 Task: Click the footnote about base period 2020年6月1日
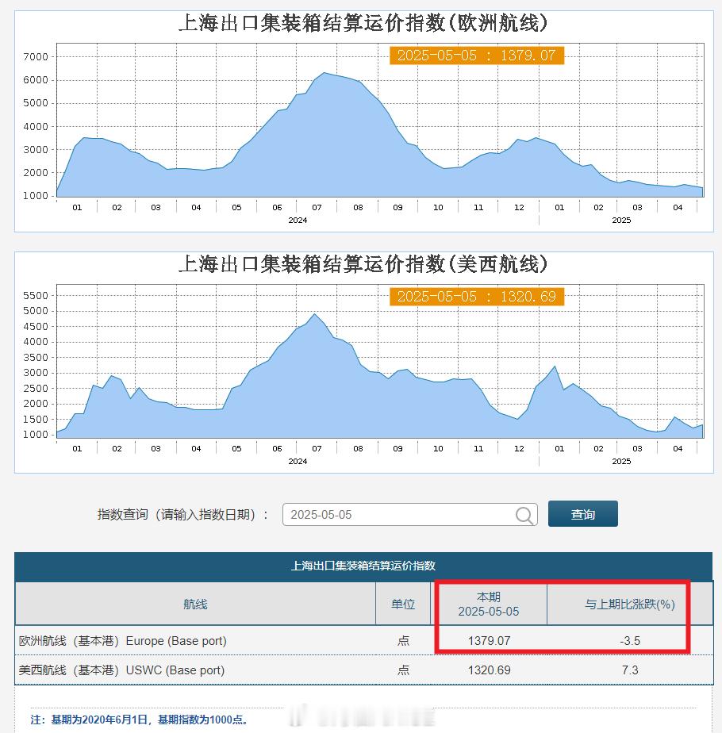pos(140,720)
